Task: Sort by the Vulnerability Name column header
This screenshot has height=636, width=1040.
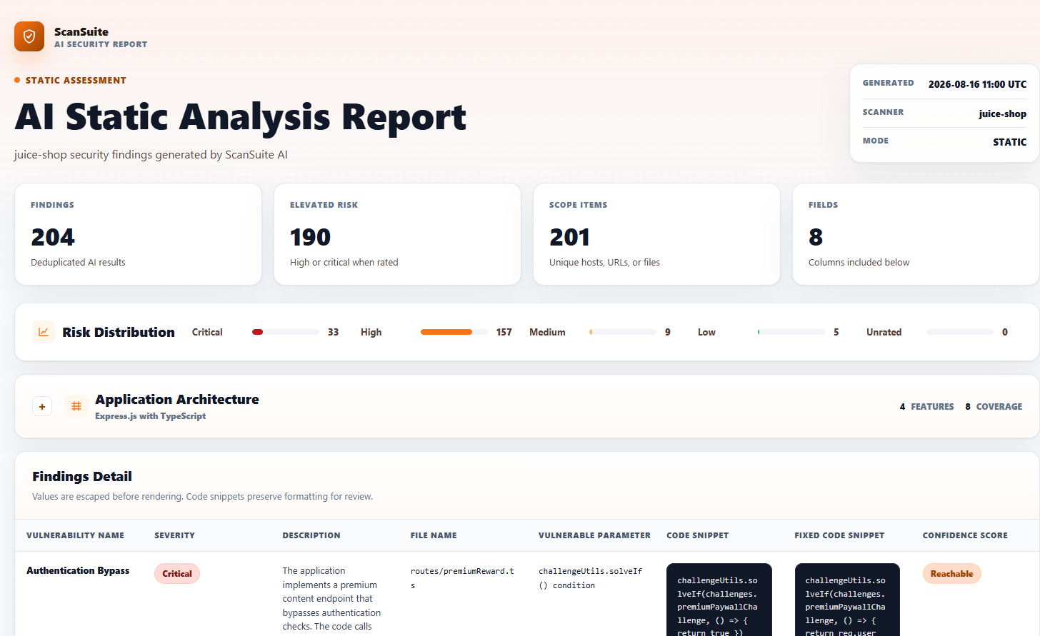Action: 75,535
